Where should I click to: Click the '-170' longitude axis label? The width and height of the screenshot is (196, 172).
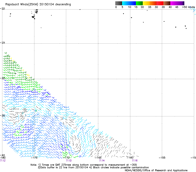(66, 158)
